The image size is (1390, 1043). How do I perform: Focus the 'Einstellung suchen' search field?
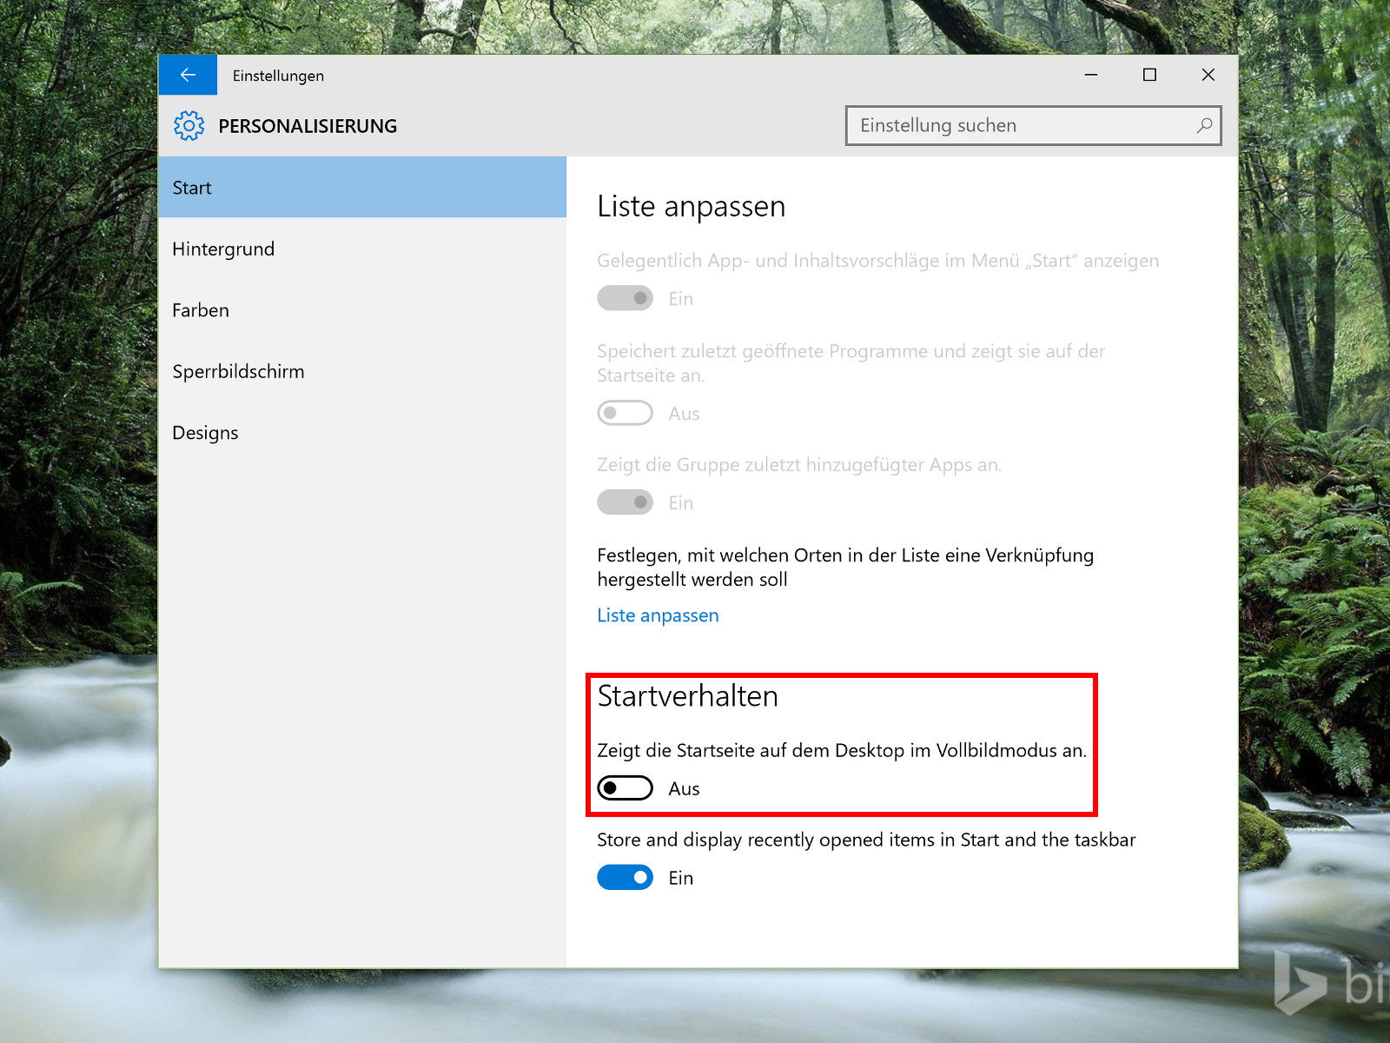pos(1033,125)
